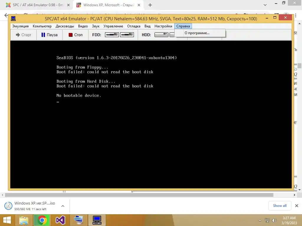Expand the ISO download options chevron
This screenshot has height=226, width=302.
(63, 206)
